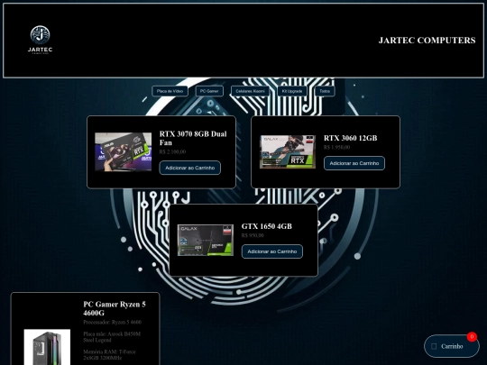Open the RTX 3060 product image
The height and width of the screenshot is (365, 487).
pos(288,151)
